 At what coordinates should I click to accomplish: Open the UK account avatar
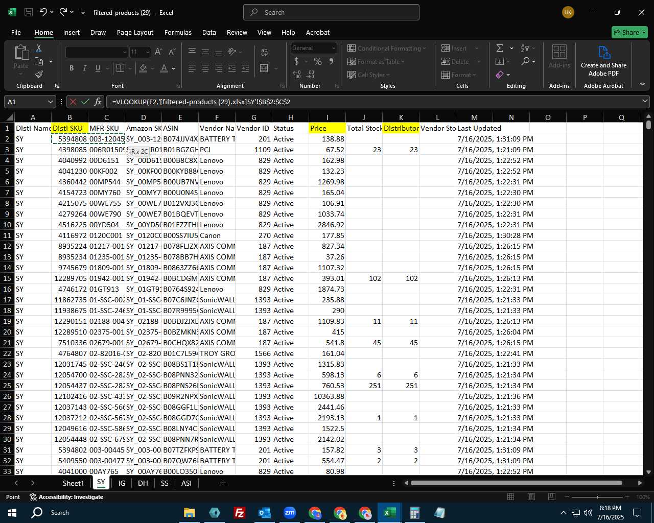(x=568, y=12)
